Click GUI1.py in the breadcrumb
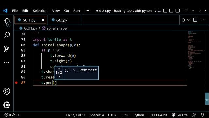 (x=30, y=28)
